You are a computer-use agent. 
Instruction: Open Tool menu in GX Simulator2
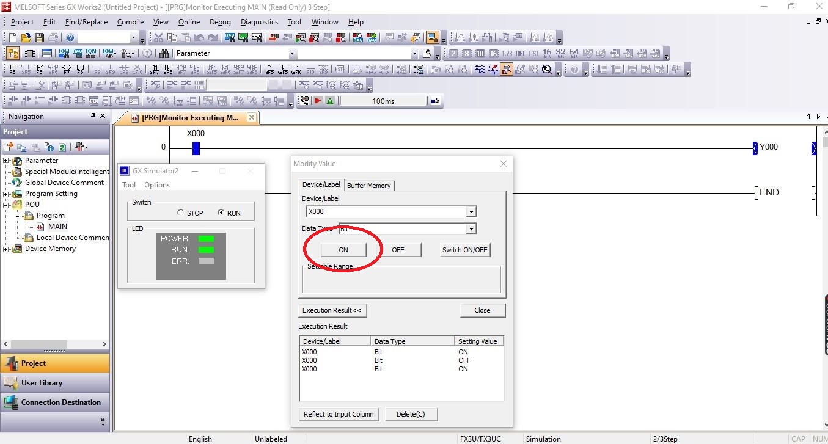pyautogui.click(x=129, y=185)
